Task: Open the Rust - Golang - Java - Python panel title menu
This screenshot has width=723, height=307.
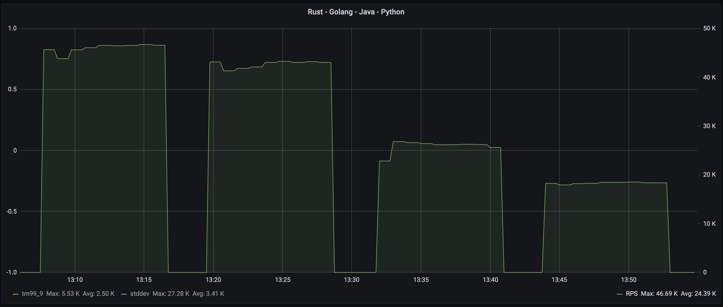Action: pos(356,12)
